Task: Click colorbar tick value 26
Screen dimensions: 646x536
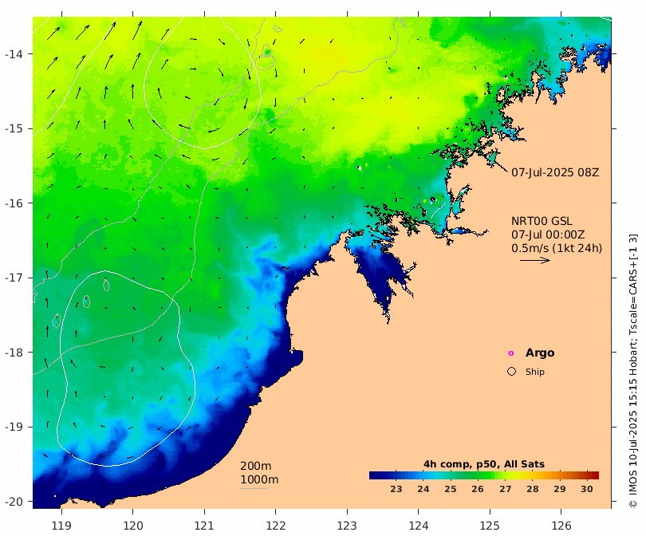Action: tap(478, 489)
